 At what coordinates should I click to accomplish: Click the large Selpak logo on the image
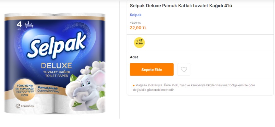58,47
